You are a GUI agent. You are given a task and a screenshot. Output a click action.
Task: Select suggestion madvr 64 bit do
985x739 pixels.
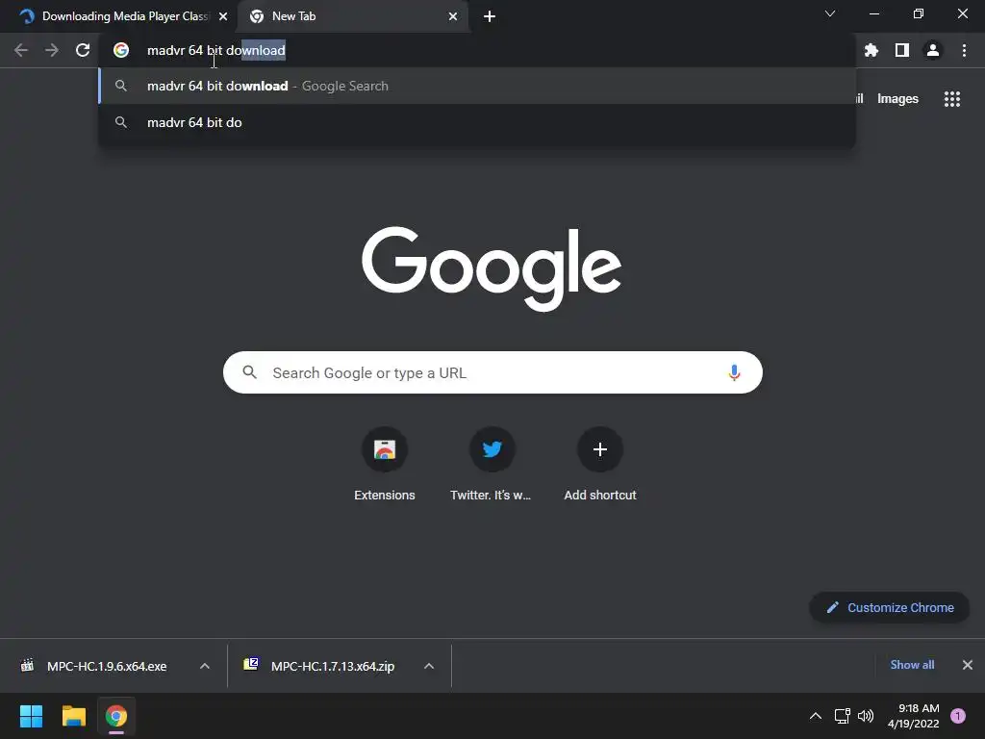(477, 122)
